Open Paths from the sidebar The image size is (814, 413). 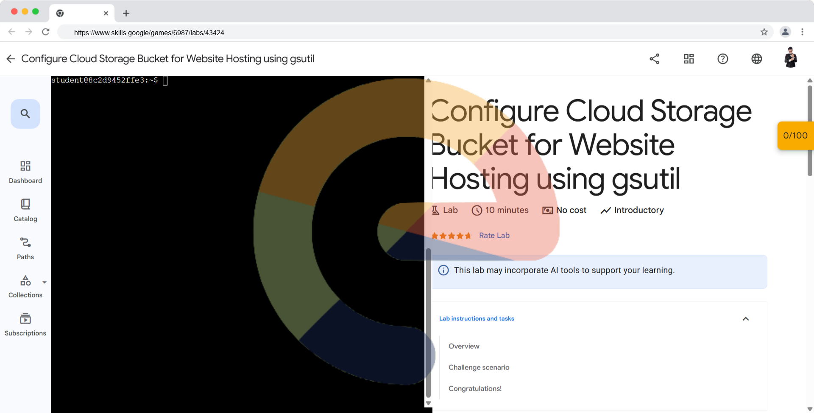click(25, 248)
